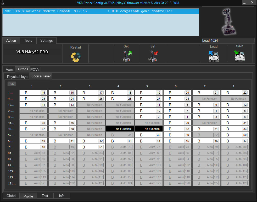
Task: Open the Global tab at bottom
Action: pos(11,196)
